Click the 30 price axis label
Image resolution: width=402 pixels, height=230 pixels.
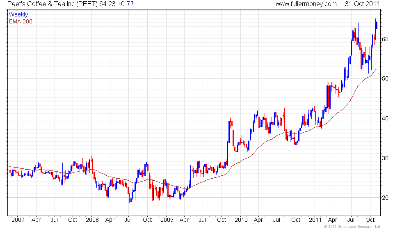click(x=385, y=159)
